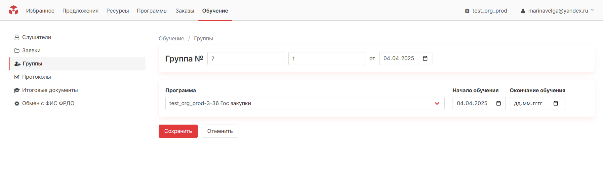Image resolution: width=603 pixels, height=196 pixels.
Task: Click user icon beside marinavelga email
Action: click(523, 11)
